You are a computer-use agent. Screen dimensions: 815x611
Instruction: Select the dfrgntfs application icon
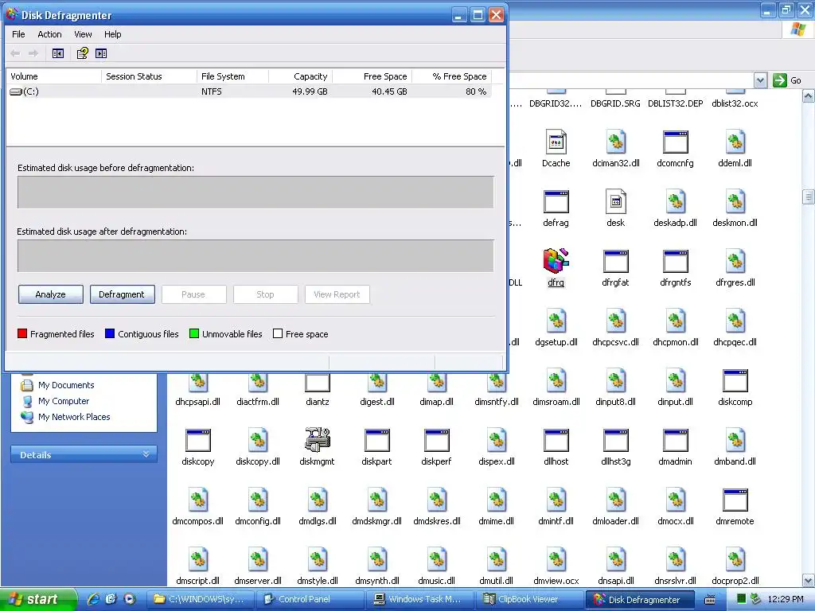pos(675,261)
